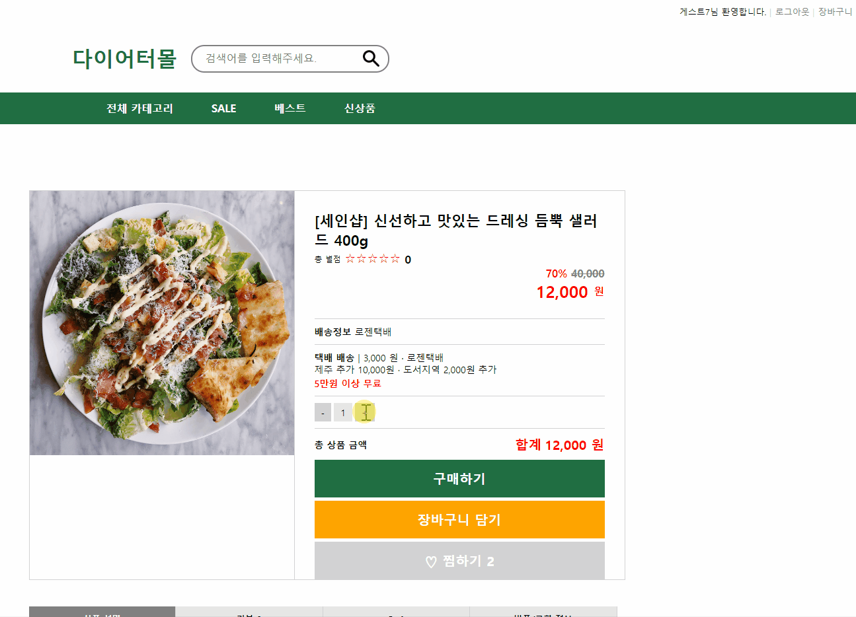Select the fifth rating star
The height and width of the screenshot is (617, 856).
pos(395,259)
